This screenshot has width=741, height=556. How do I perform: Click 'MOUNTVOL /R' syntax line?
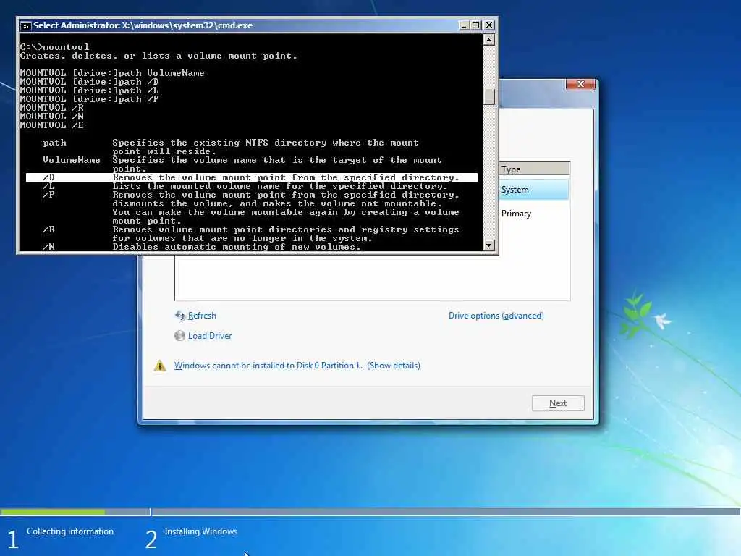click(x=52, y=108)
